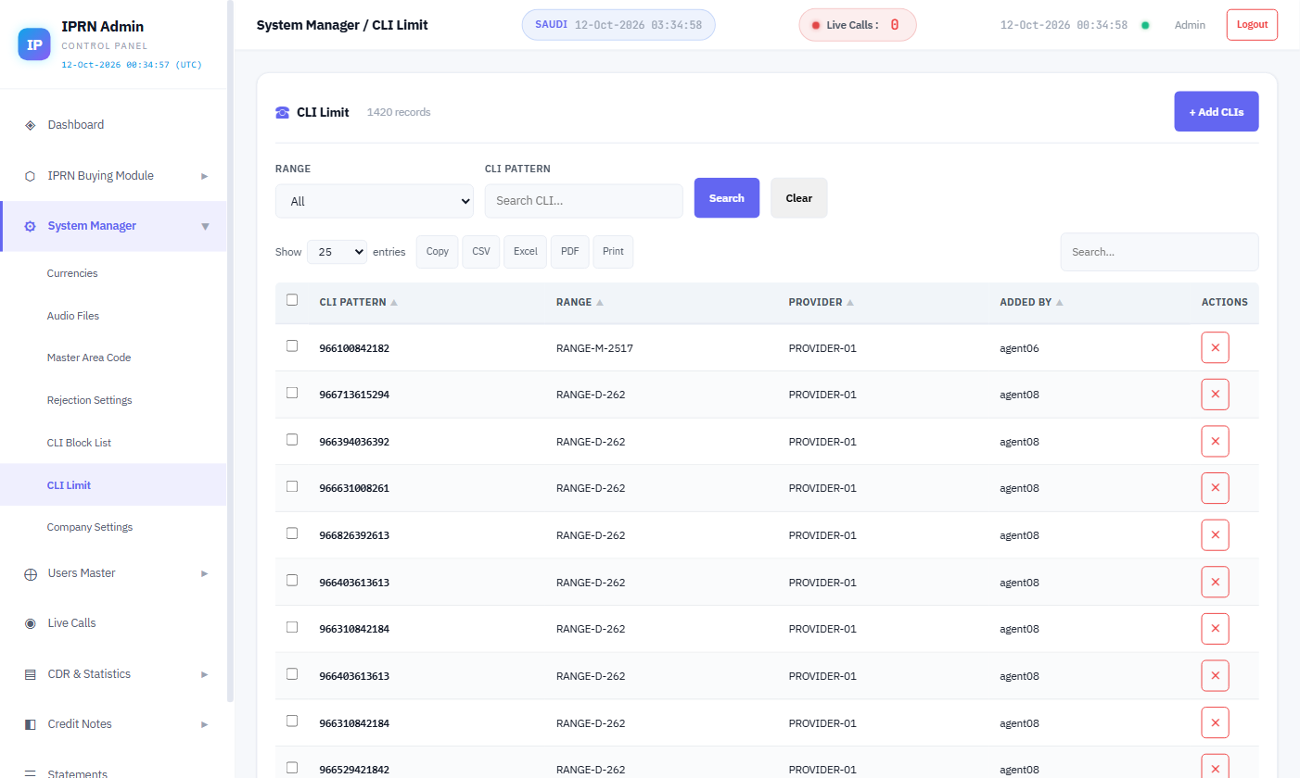Click the Logout button
The height and width of the screenshot is (778, 1300).
coord(1252,25)
